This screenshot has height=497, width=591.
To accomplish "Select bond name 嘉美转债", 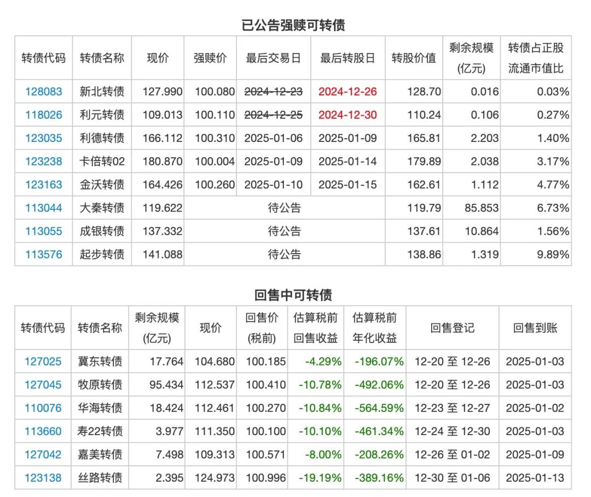I will pos(100,454).
